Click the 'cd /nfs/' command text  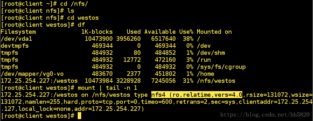coord(74,4)
